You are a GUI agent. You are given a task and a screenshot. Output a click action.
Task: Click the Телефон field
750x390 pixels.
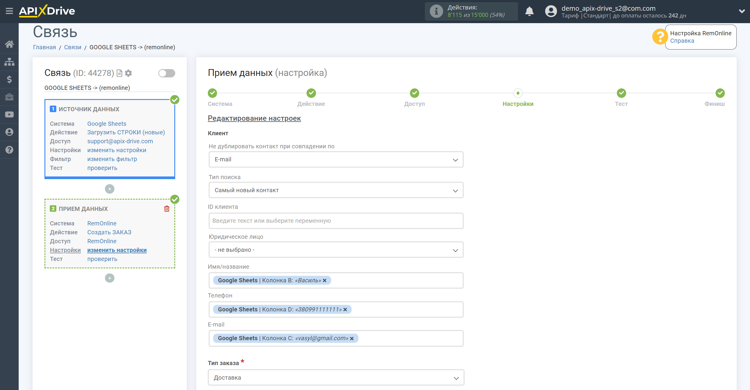click(x=336, y=309)
